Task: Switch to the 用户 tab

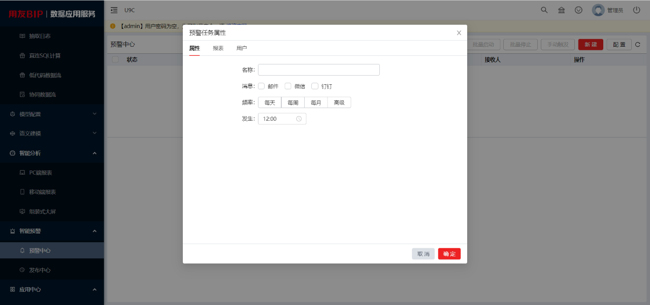Action: point(242,48)
